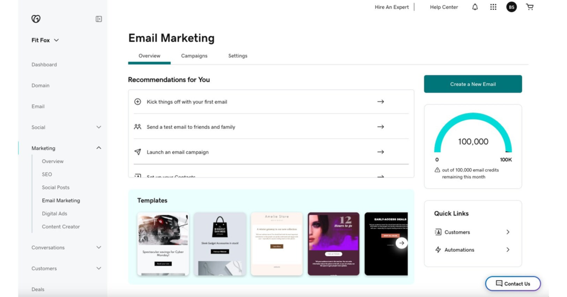
Task: Click the Templates heading
Action: (x=152, y=201)
